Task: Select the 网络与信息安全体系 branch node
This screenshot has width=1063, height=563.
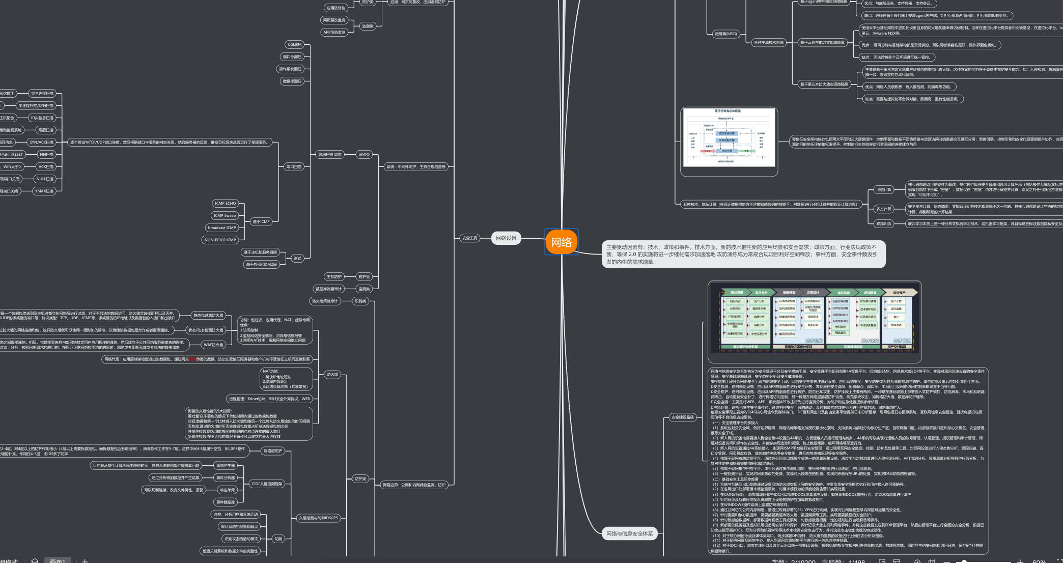Action: point(629,533)
